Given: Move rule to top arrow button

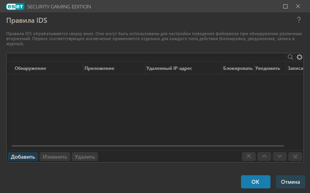Looking at the screenshot, I should coord(249,157).
